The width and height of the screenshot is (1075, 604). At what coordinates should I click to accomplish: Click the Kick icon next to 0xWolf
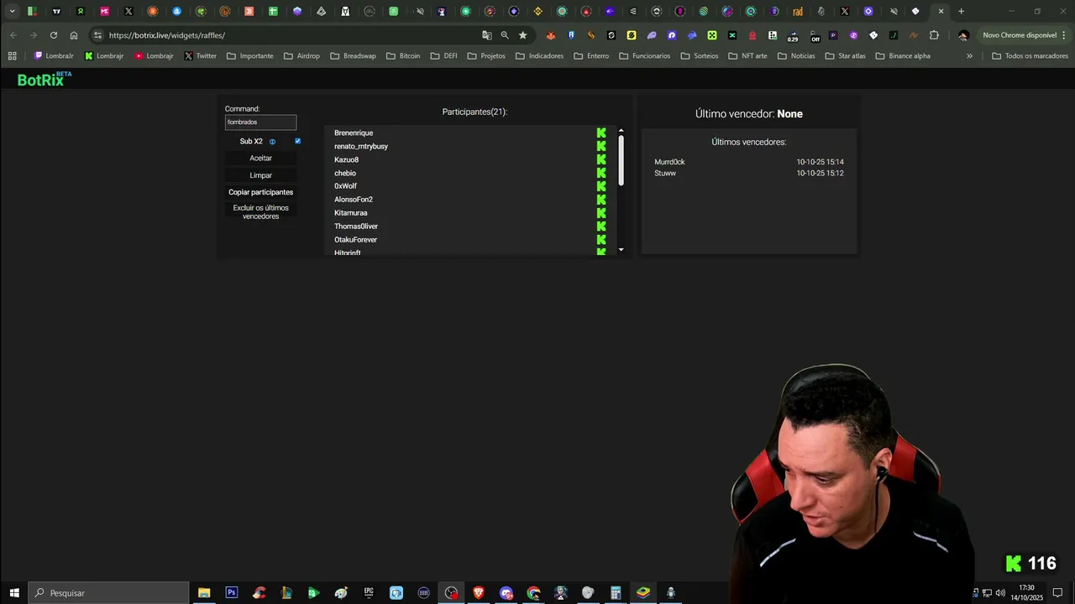(x=601, y=186)
